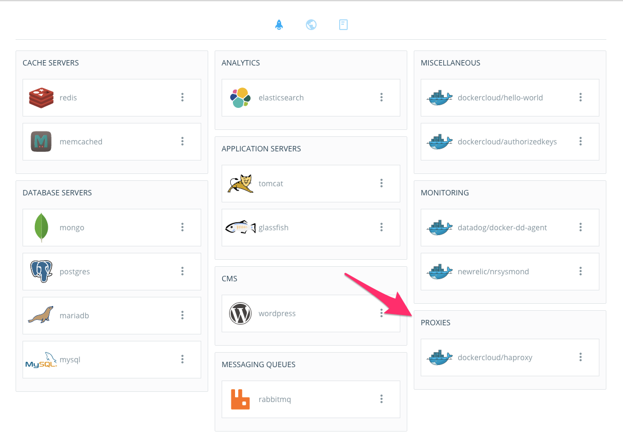Click the tomcat cat icon
Viewport: 623px width, 438px height.
click(x=240, y=184)
